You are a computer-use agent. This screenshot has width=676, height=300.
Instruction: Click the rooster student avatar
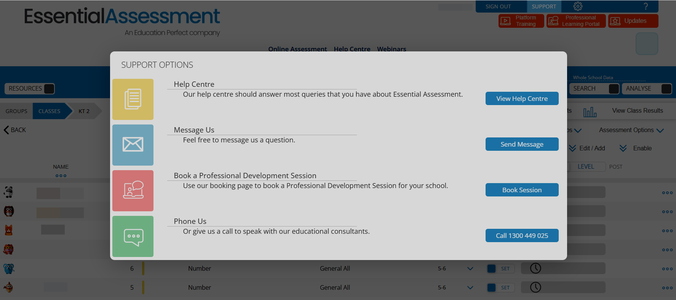pyautogui.click(x=9, y=287)
